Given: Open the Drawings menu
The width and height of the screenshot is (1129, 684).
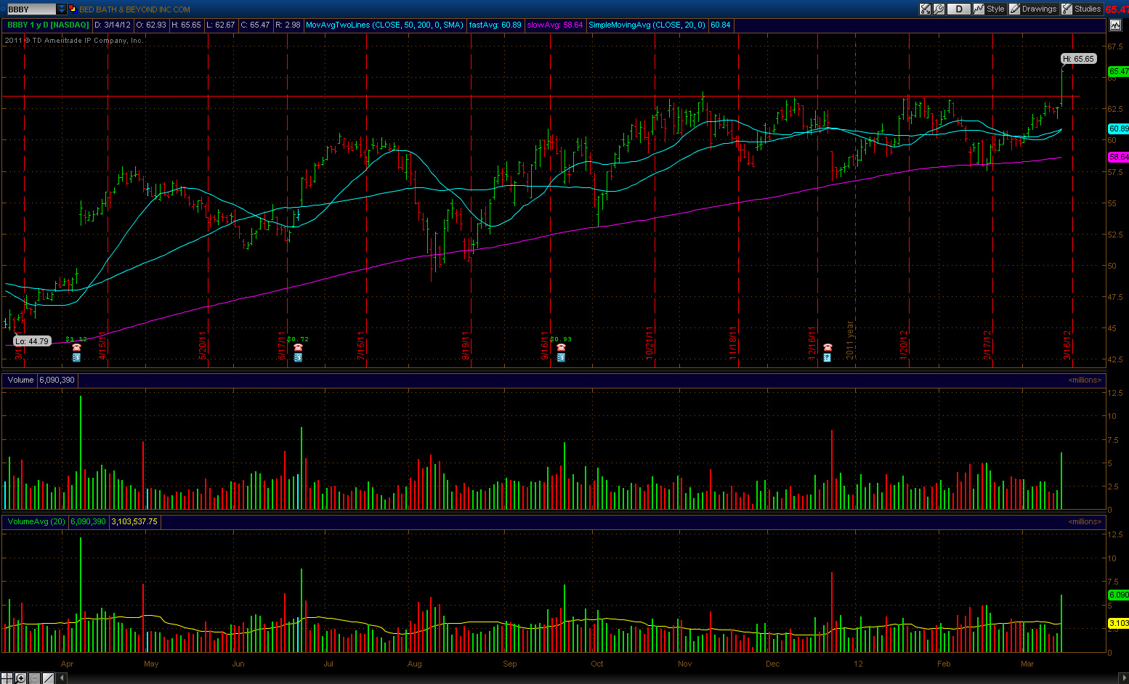Looking at the screenshot, I should (1033, 9).
